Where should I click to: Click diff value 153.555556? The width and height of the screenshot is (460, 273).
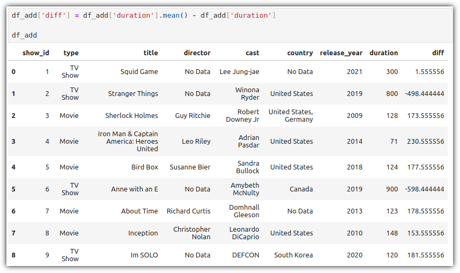pos(425,233)
